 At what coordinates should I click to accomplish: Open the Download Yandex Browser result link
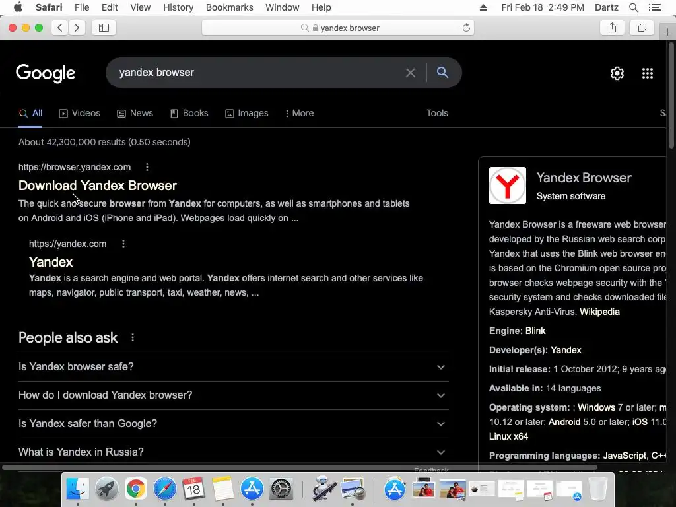[98, 186]
